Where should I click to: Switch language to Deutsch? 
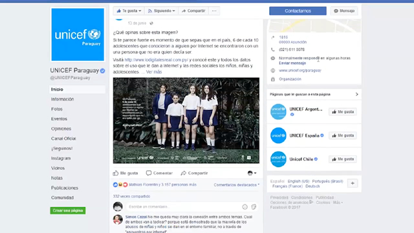312,186
